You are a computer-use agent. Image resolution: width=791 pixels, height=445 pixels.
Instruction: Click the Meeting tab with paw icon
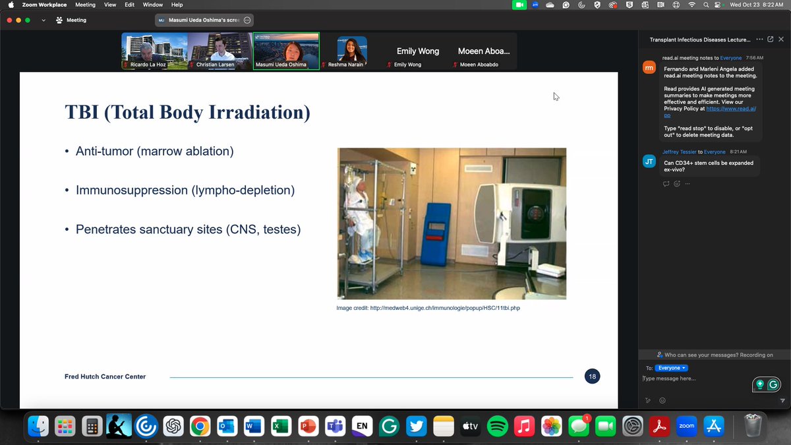(x=72, y=20)
